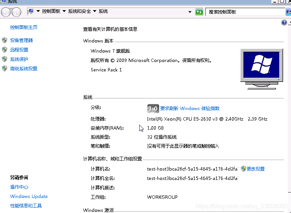Open 设备管理器 link

tap(21, 40)
